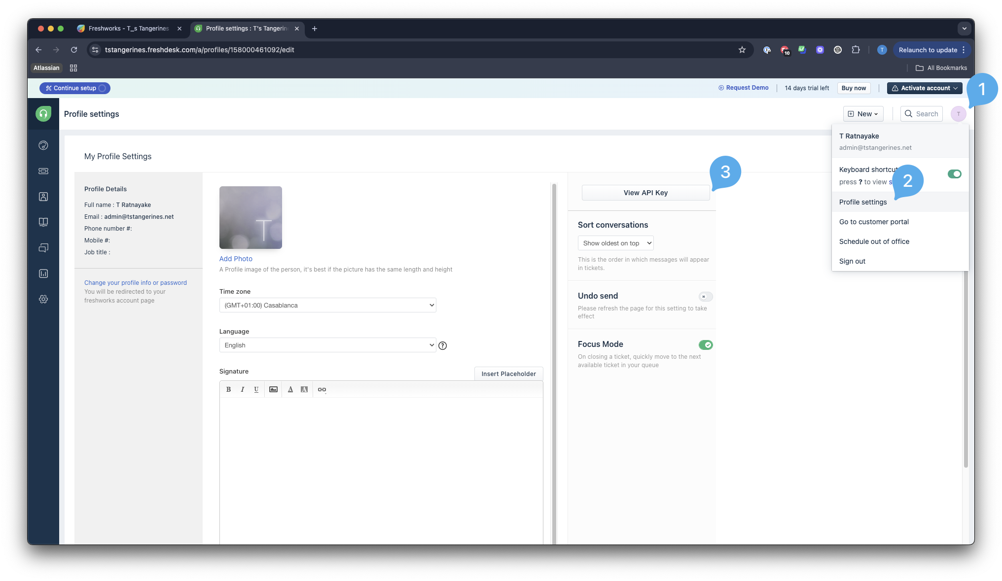Click the Language help question mark icon
The height and width of the screenshot is (581, 1002).
point(443,345)
